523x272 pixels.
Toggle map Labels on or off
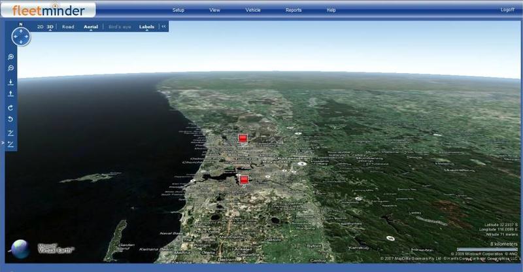click(146, 27)
